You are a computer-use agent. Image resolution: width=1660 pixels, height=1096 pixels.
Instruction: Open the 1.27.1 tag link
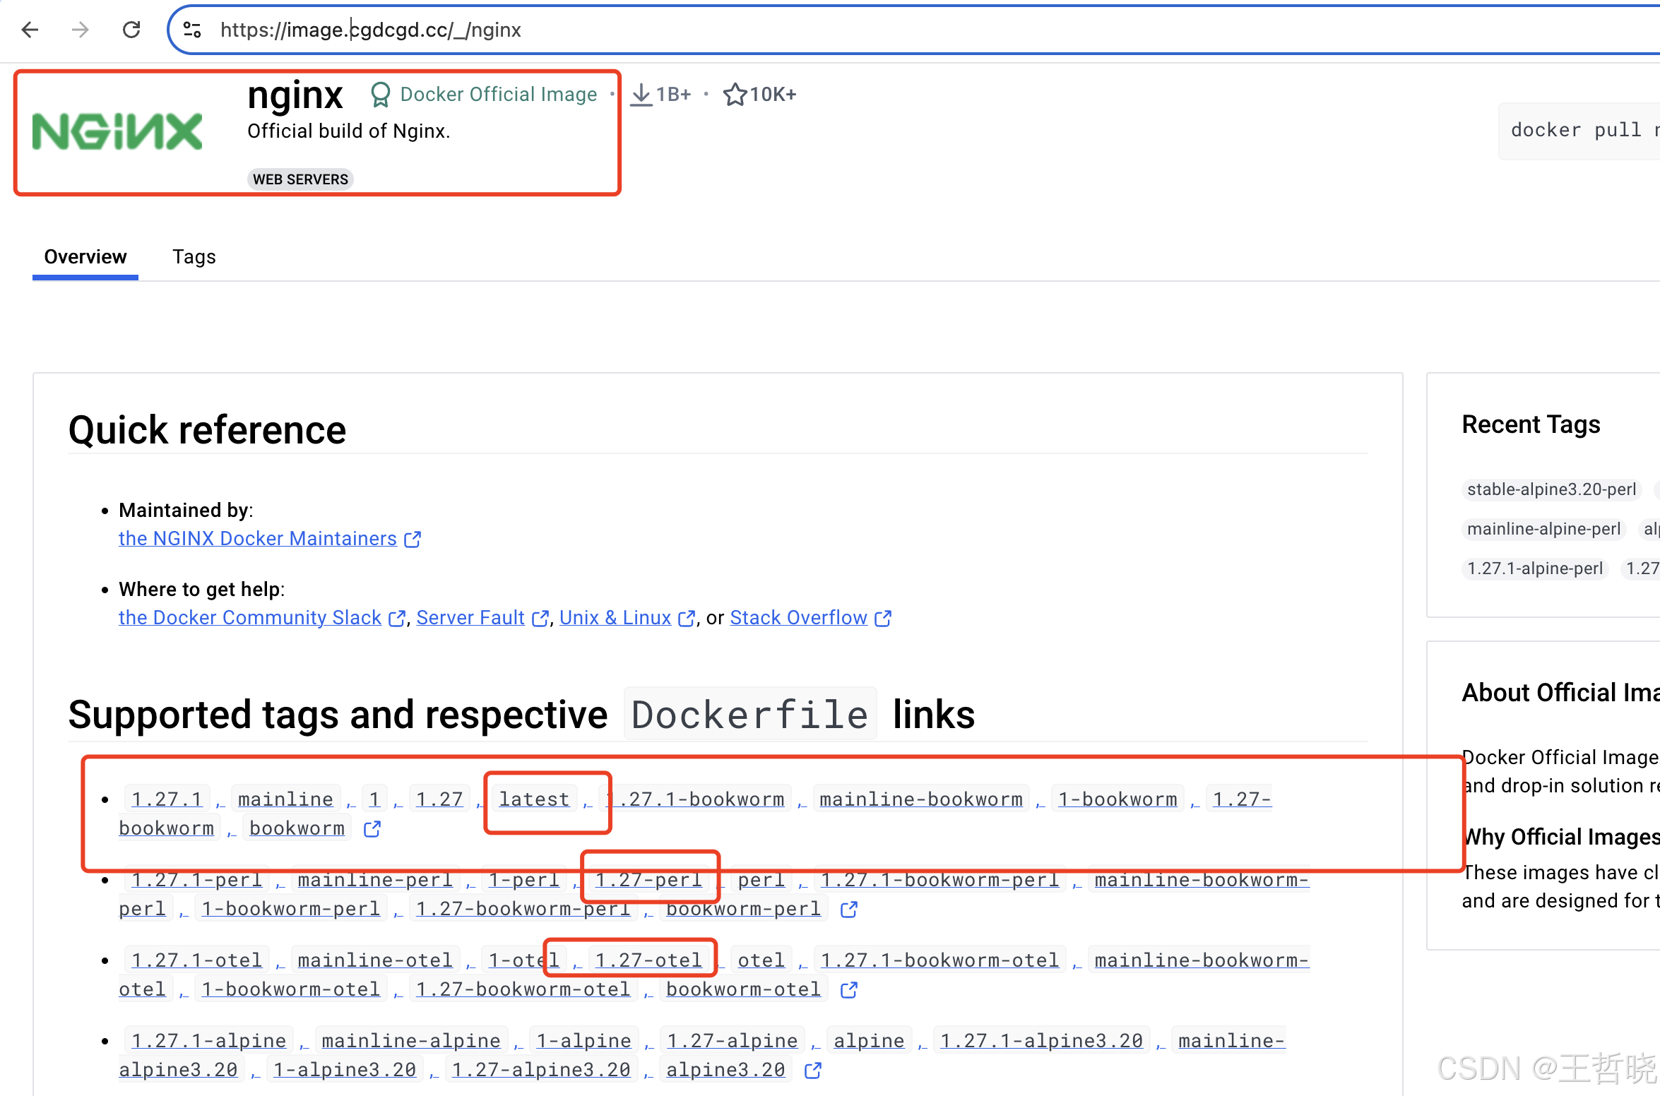(167, 799)
